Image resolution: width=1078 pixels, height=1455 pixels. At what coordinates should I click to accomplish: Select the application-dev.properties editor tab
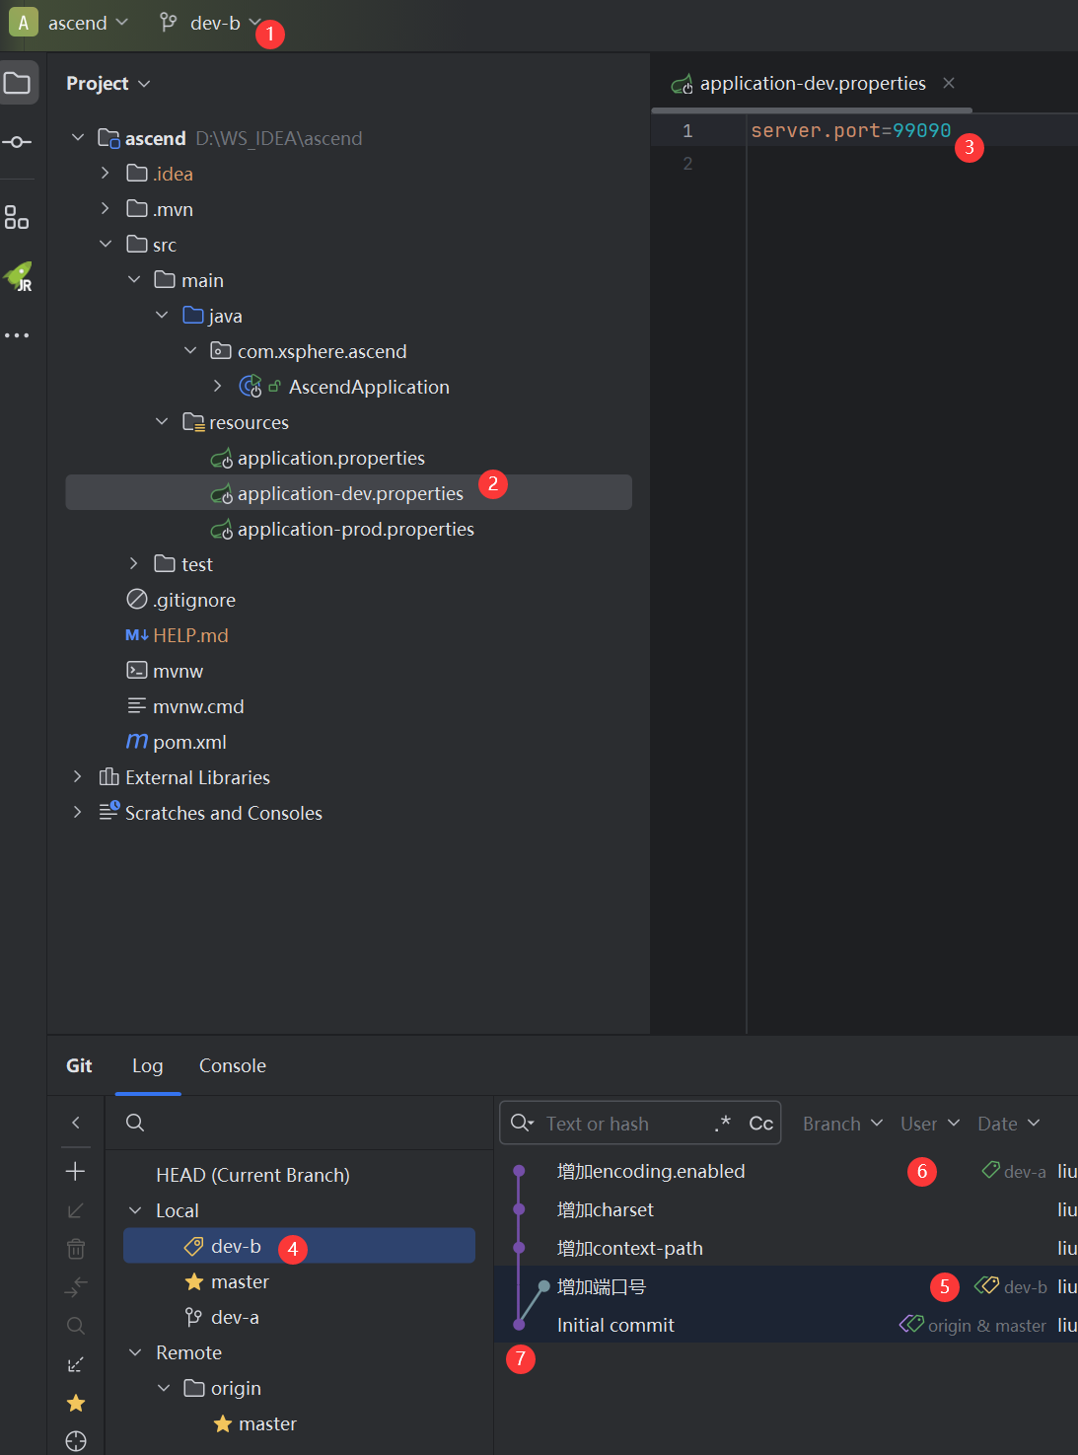click(x=811, y=84)
